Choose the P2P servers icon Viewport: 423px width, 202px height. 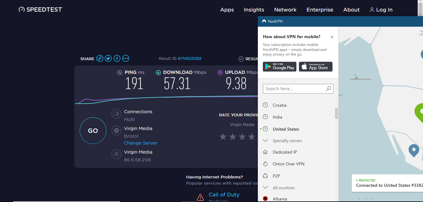click(x=265, y=176)
